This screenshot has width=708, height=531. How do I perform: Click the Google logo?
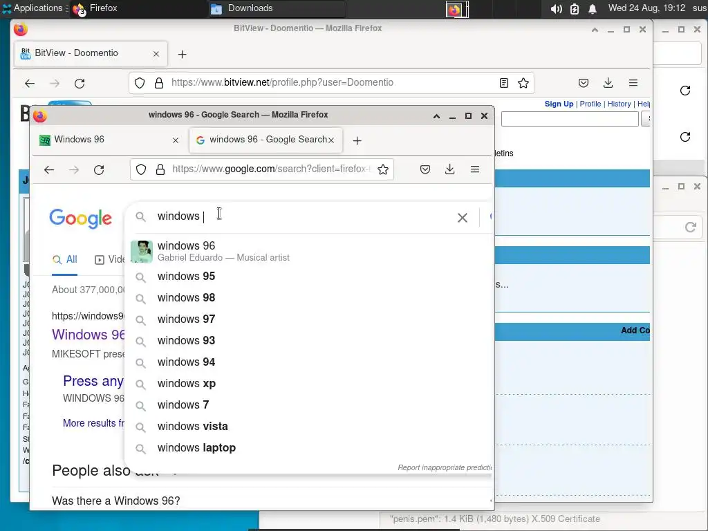[80, 218]
